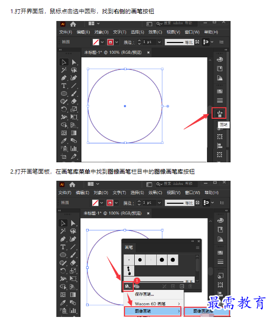This screenshot has width=270, height=319.
Task: Close 未标题-1 document tab in second Illustrator screenshot
Action: pos(148,214)
